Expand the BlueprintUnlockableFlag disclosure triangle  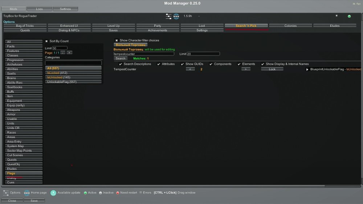point(307,69)
